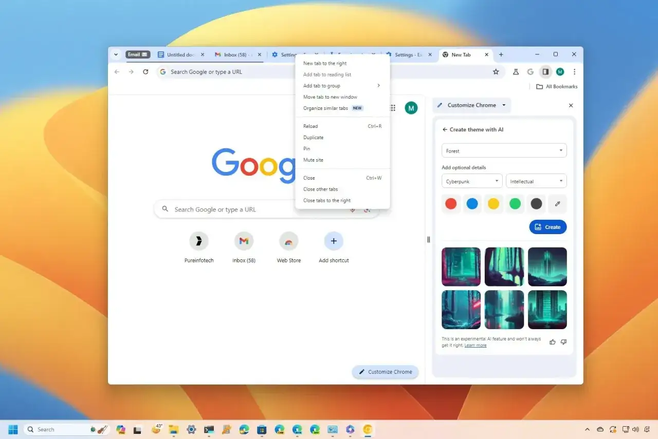This screenshot has height=439, width=658.
Task: Open the Cyberpunk style dropdown
Action: coord(472,181)
